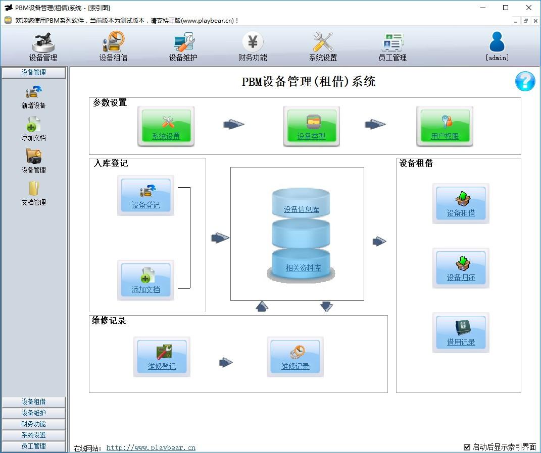Click the 设备信息库 link on database
Screen dimensions: 541x453
pyautogui.click(x=301, y=209)
